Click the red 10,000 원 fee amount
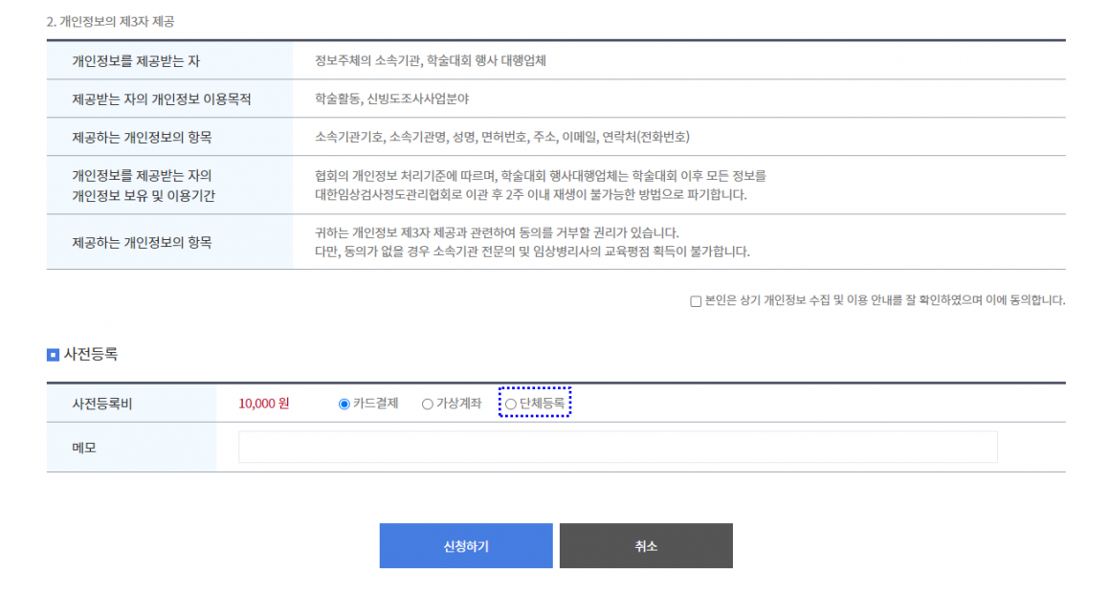 [264, 404]
